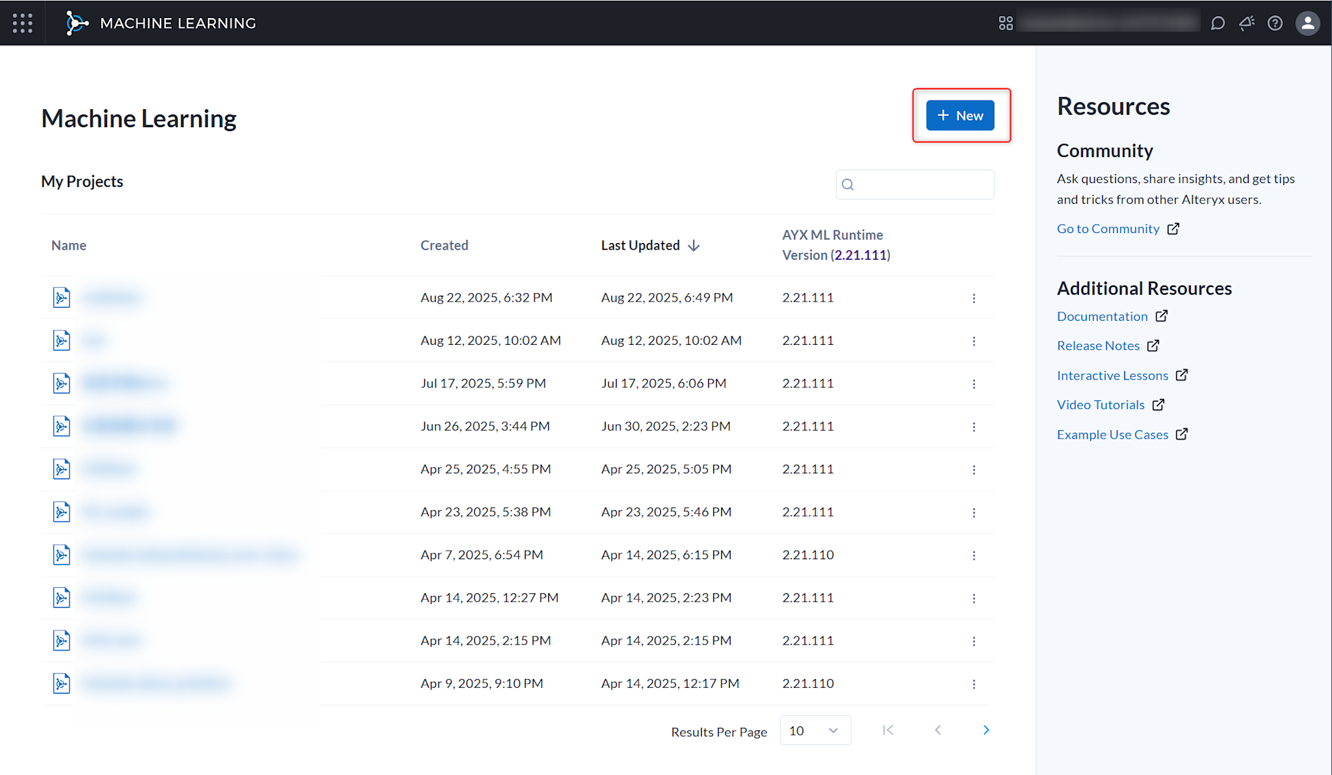Click project file icon in Apr 23, 2025 row
The image size is (1332, 775).
pos(61,512)
